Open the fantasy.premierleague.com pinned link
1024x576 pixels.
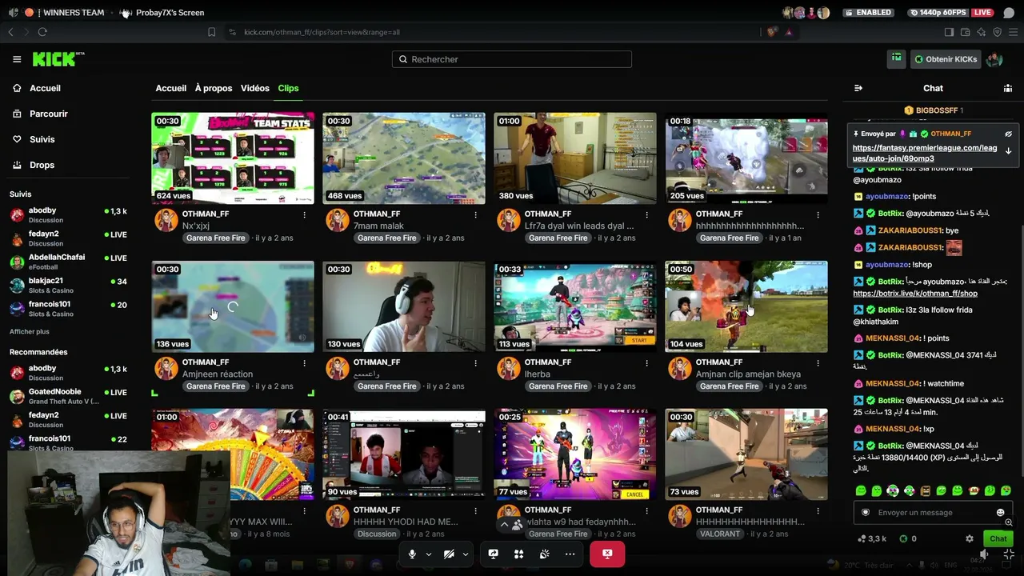[x=925, y=153]
